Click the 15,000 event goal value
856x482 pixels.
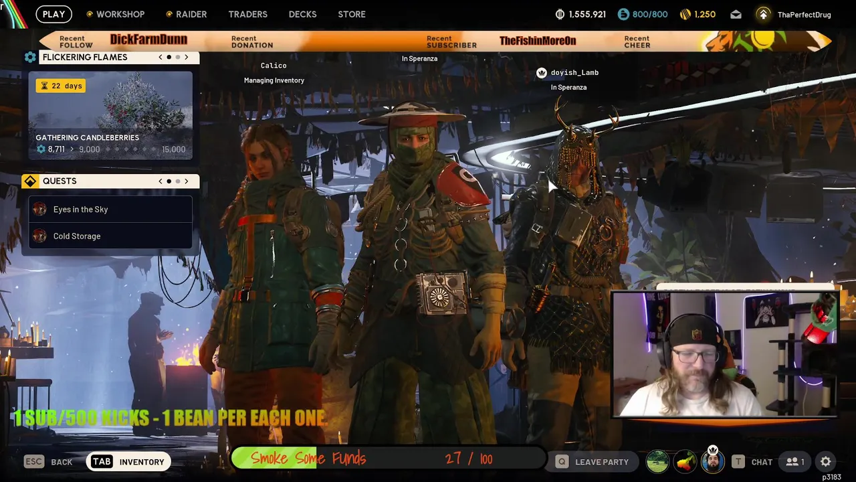pos(174,149)
